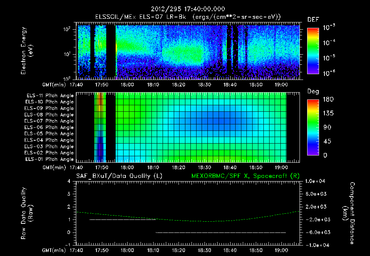This screenshot has height=256, width=370.
Task: Click the quality value 4 on left axis
Action: click(x=69, y=182)
